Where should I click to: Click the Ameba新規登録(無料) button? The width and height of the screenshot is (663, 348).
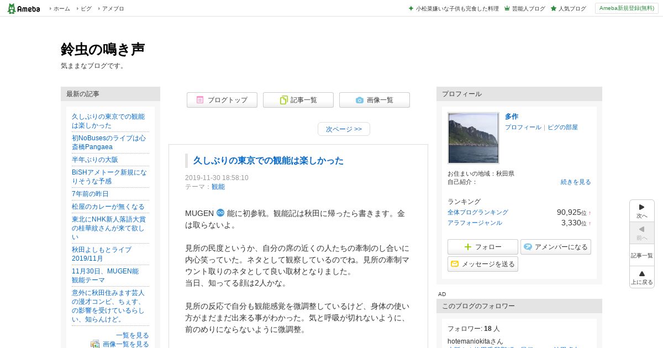627,8
